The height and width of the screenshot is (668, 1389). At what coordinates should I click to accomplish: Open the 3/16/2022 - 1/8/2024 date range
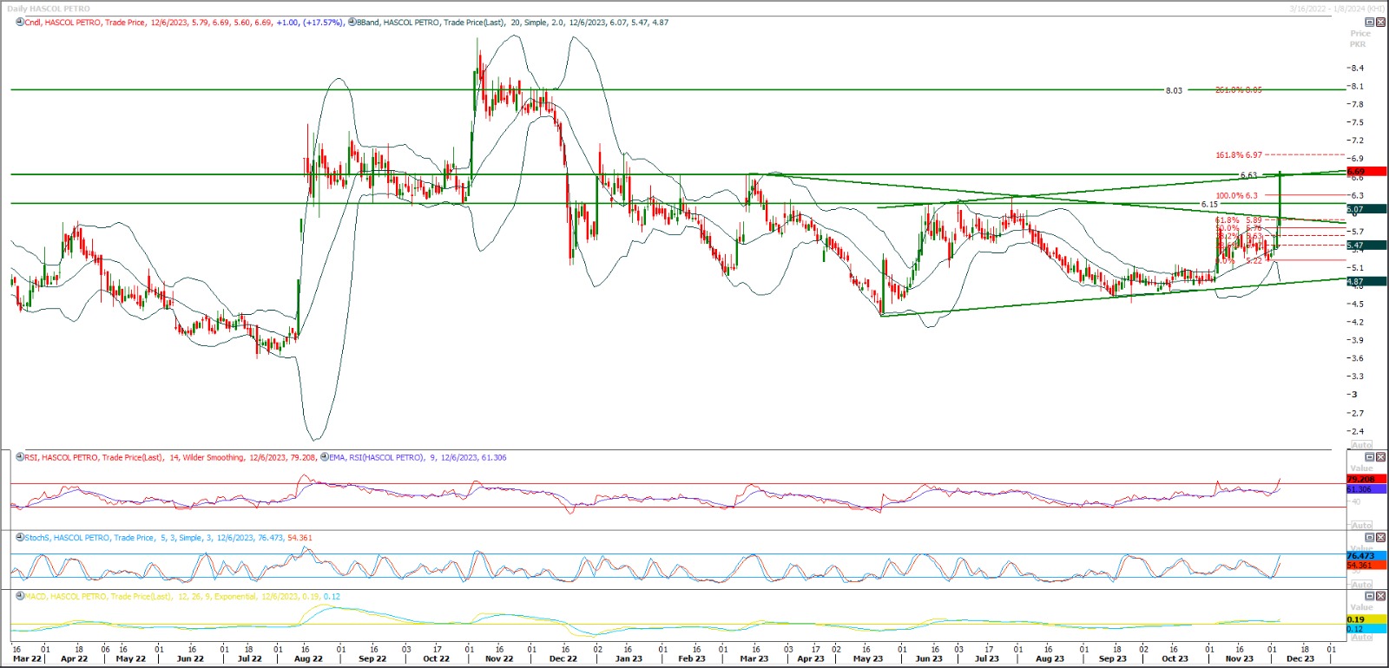click(1337, 9)
